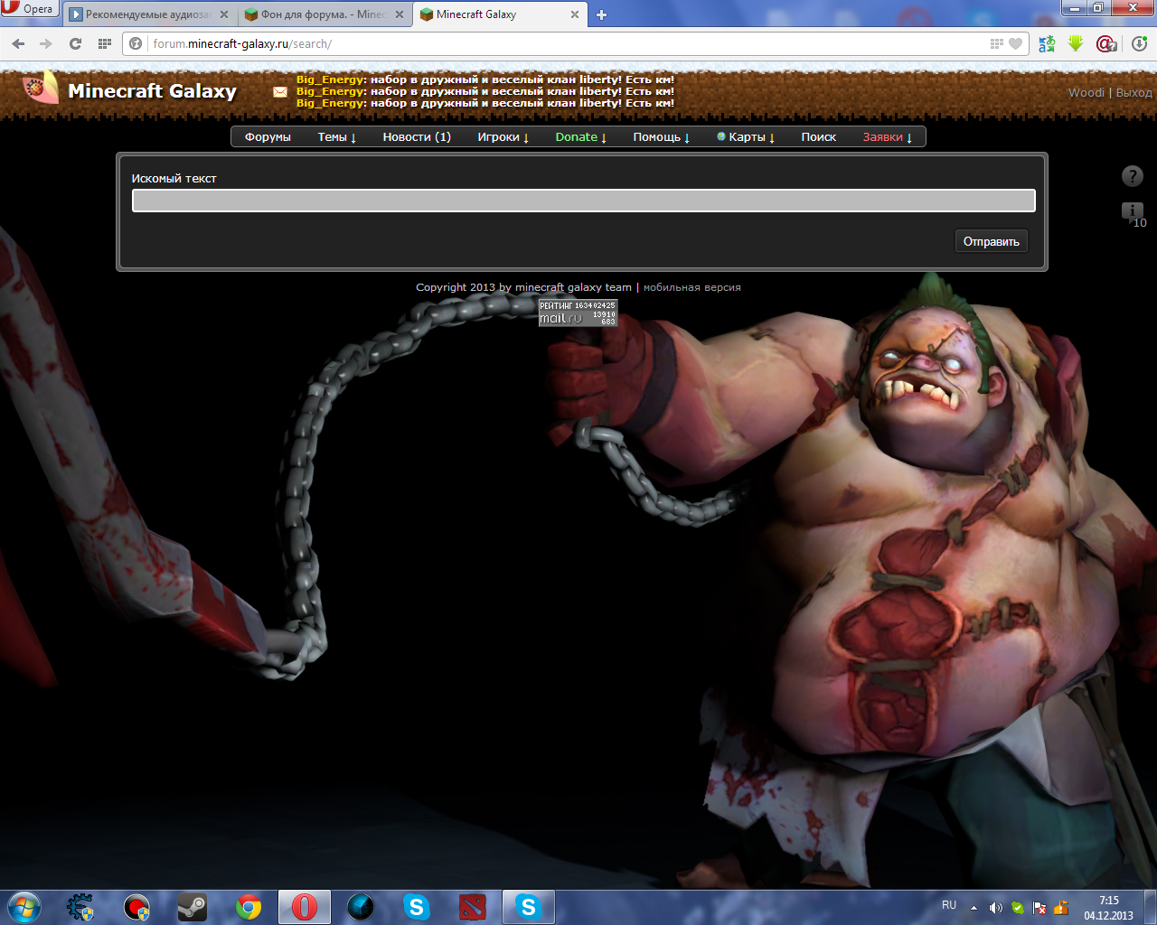
Task: Show hidden tray icons arrow
Action: (974, 908)
